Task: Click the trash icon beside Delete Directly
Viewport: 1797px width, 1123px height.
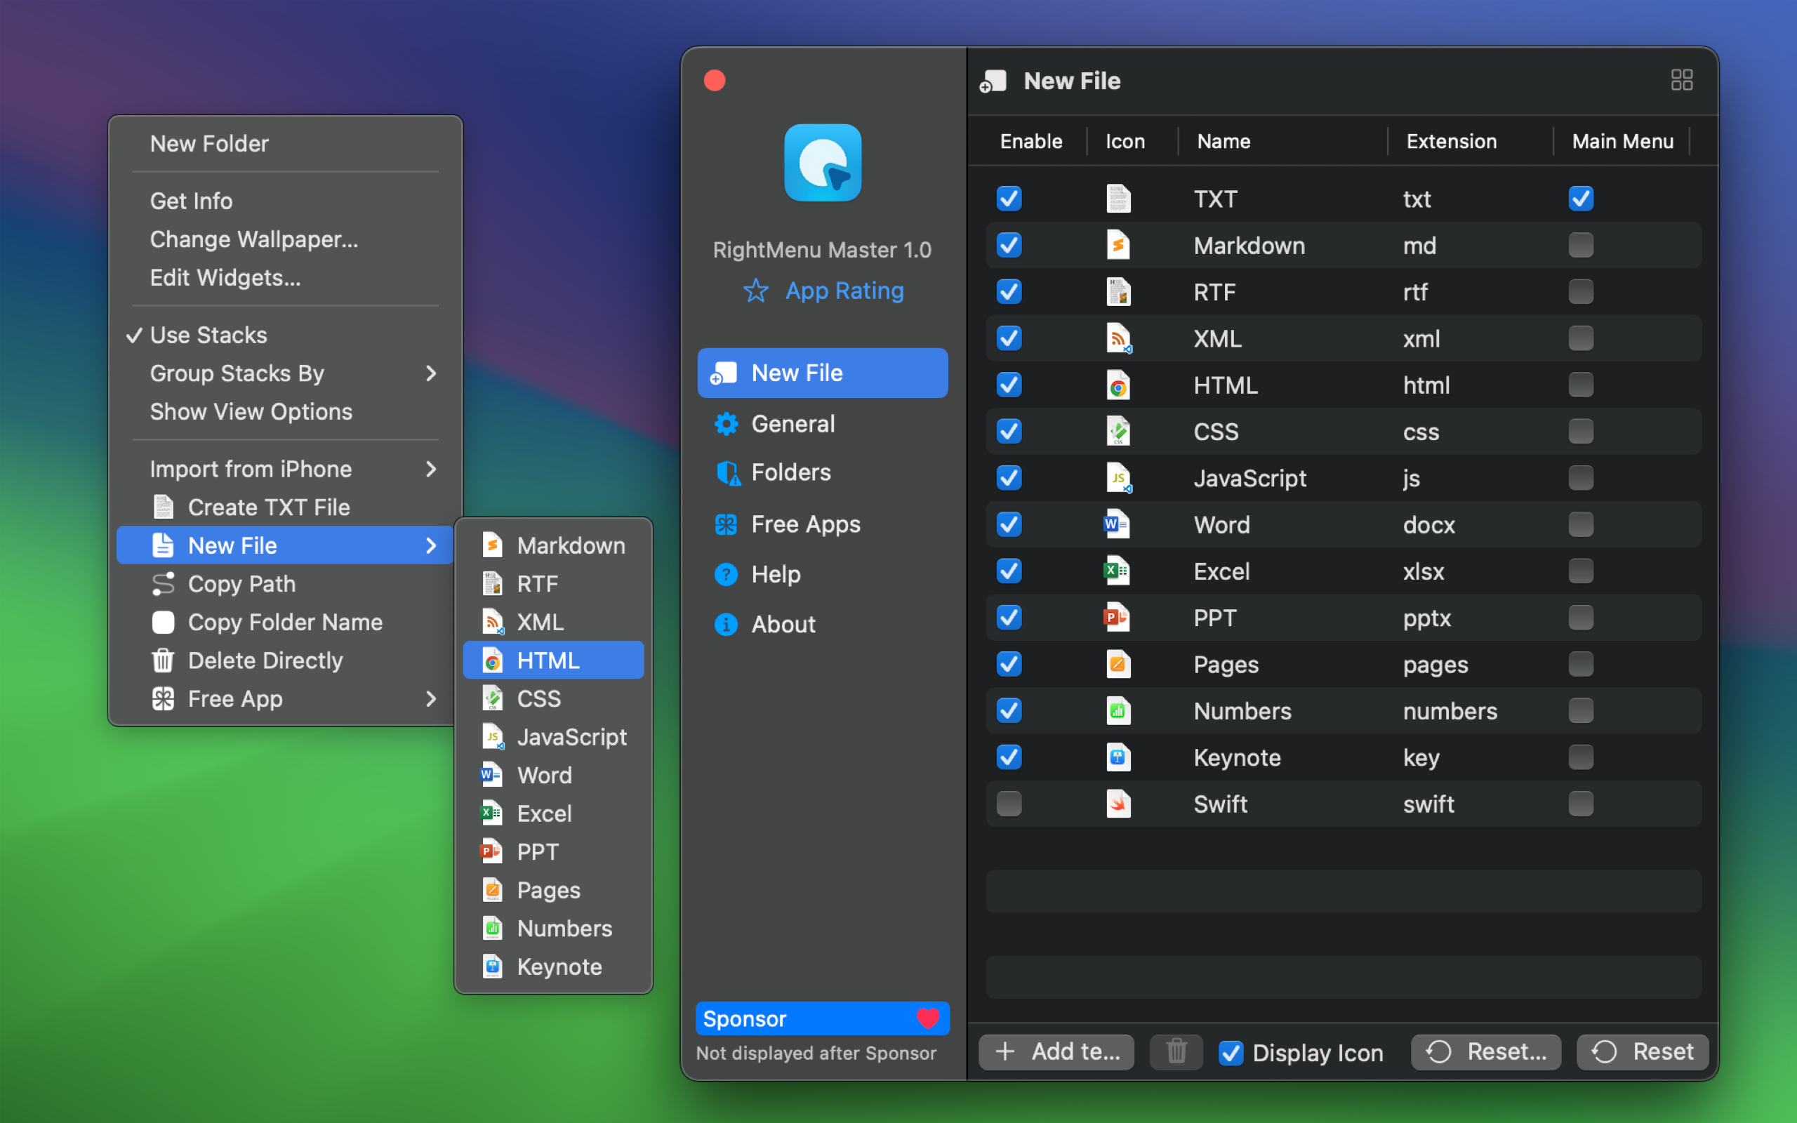Action: (163, 660)
